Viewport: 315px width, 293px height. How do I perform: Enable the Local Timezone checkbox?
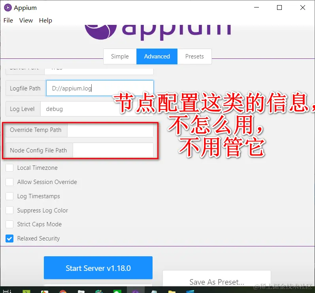pyautogui.click(x=9, y=168)
